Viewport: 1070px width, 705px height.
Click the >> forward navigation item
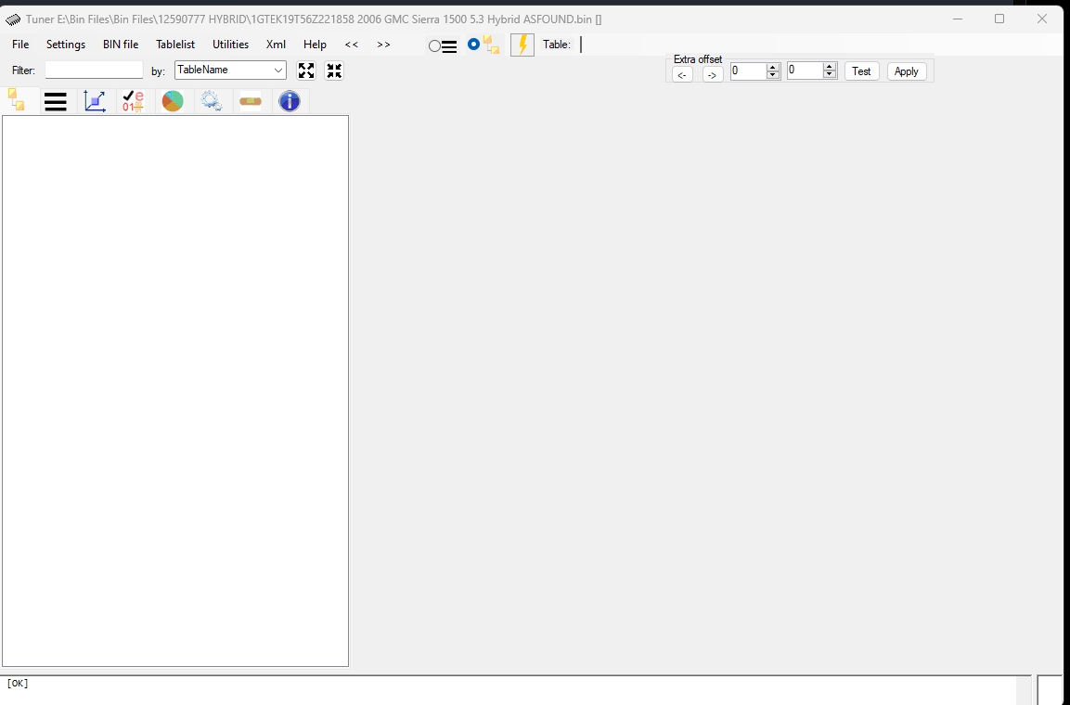click(383, 45)
